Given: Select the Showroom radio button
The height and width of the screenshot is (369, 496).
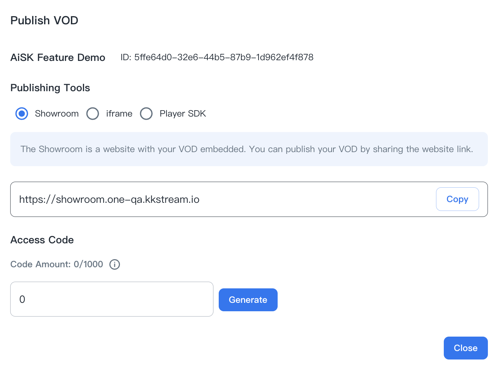Looking at the screenshot, I should (22, 114).
